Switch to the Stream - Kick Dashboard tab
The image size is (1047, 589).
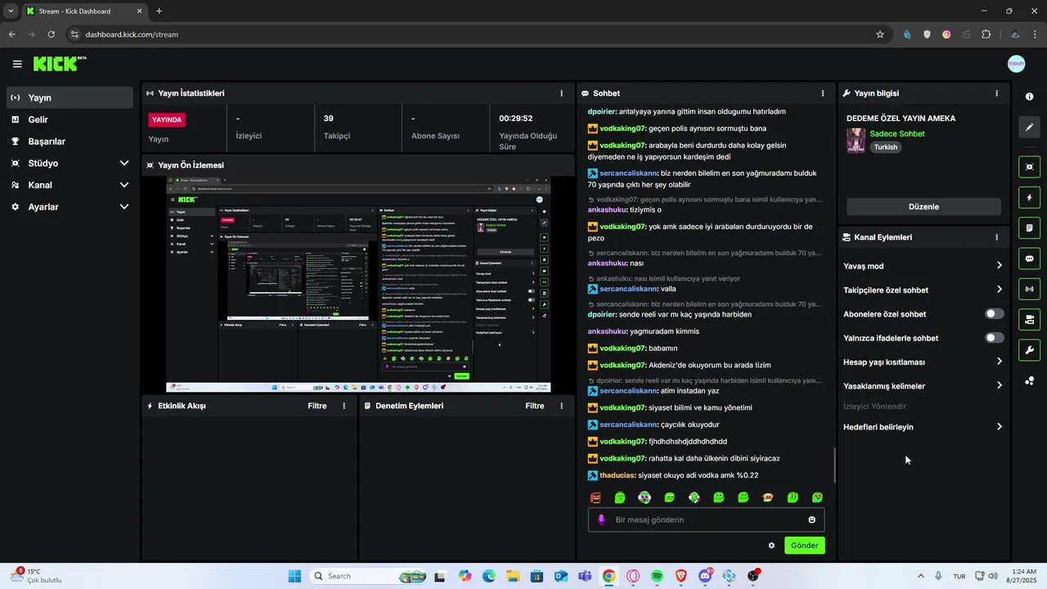point(83,11)
